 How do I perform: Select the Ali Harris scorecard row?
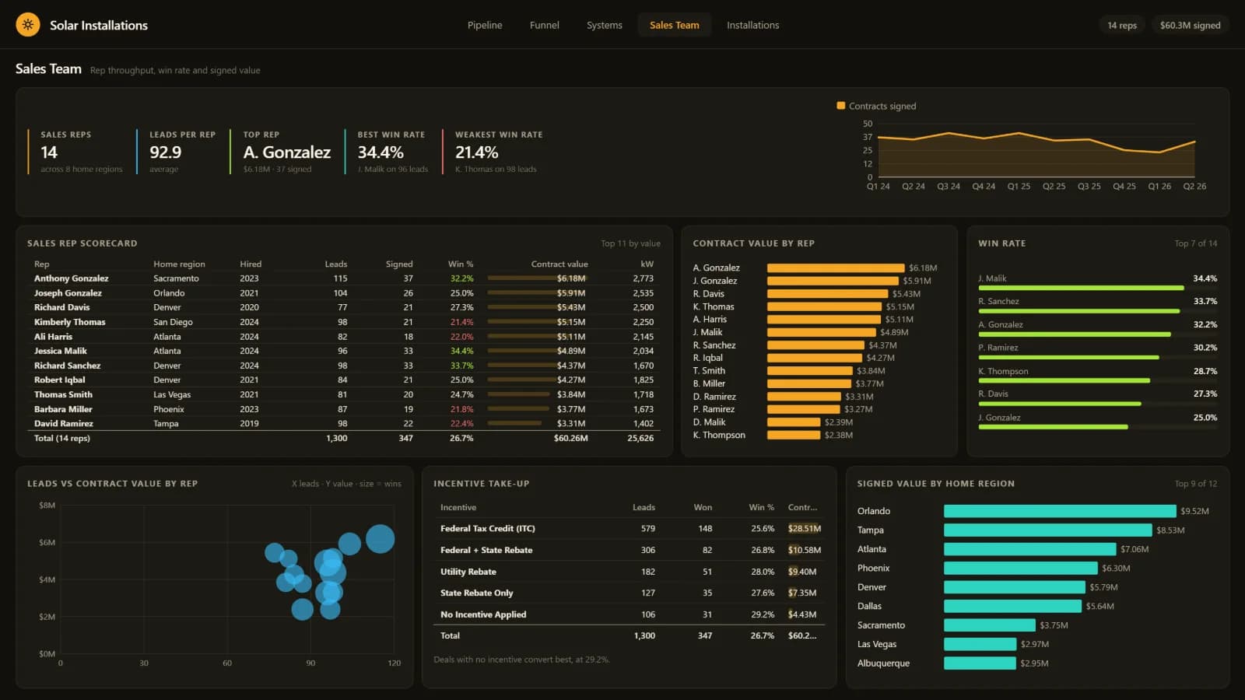click(344, 337)
